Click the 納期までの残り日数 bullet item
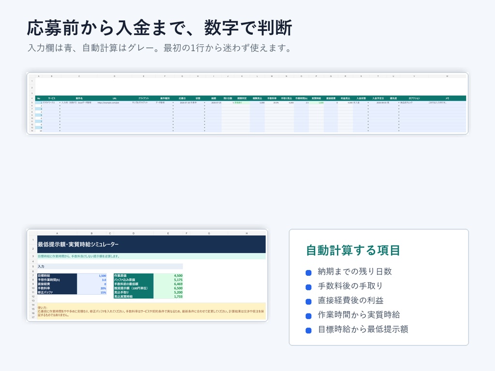Viewport: 495px width, 371px height. [x=354, y=271]
